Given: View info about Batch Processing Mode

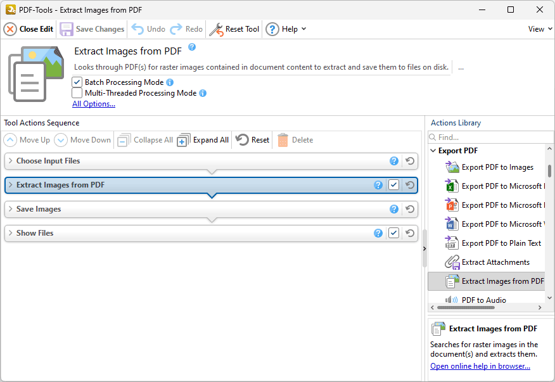Looking at the screenshot, I should (170, 82).
